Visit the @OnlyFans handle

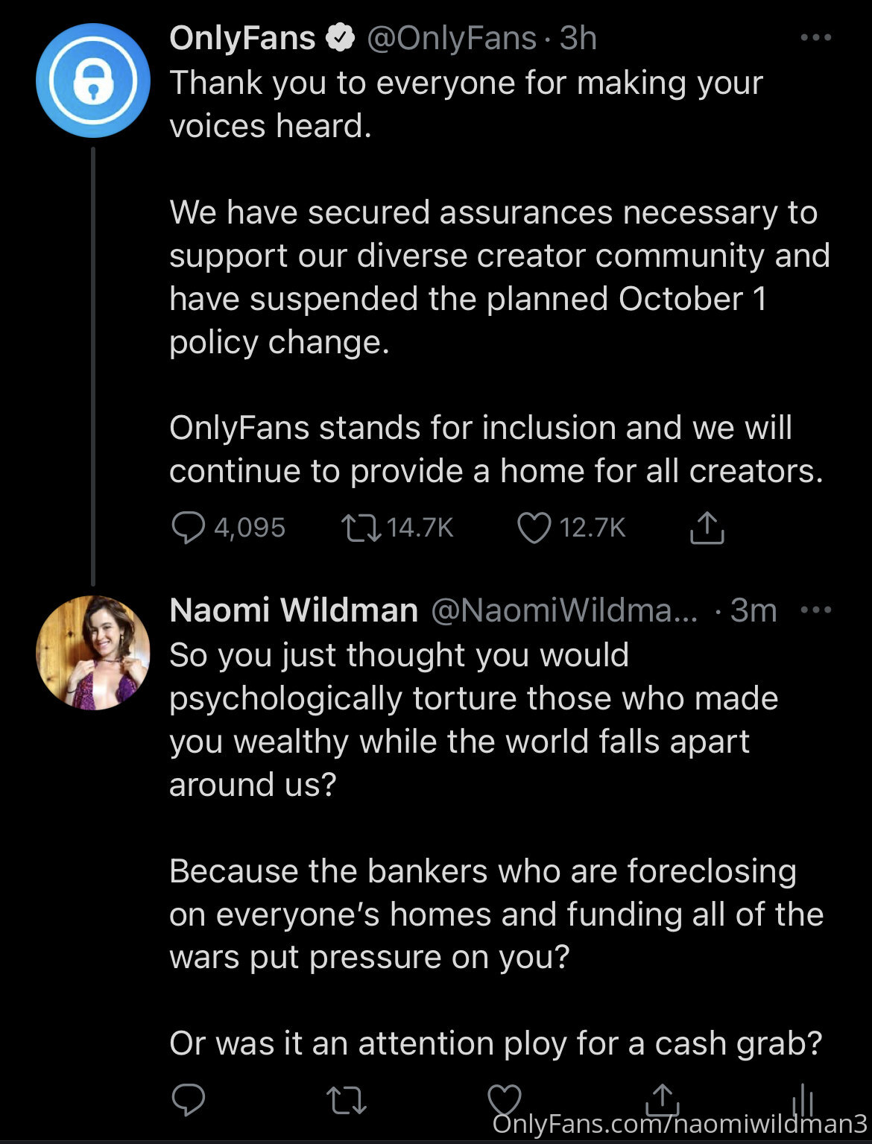click(452, 38)
